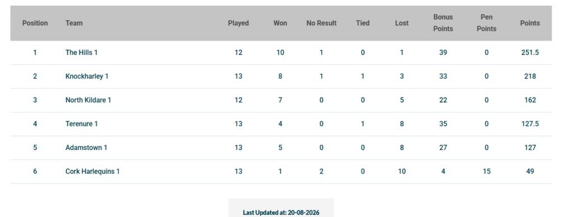
Task: Click the Won column header
Action: click(280, 23)
